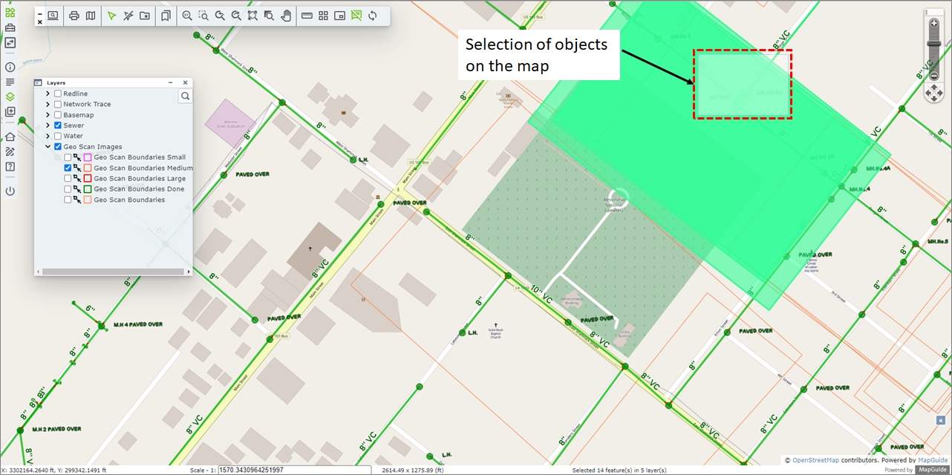
Task: Expand the Basemap layer group
Action: click(x=48, y=115)
